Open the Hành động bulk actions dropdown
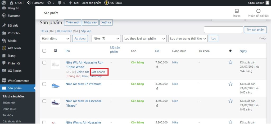Screen dimensions: 271x124 pyautogui.click(x=55, y=38)
